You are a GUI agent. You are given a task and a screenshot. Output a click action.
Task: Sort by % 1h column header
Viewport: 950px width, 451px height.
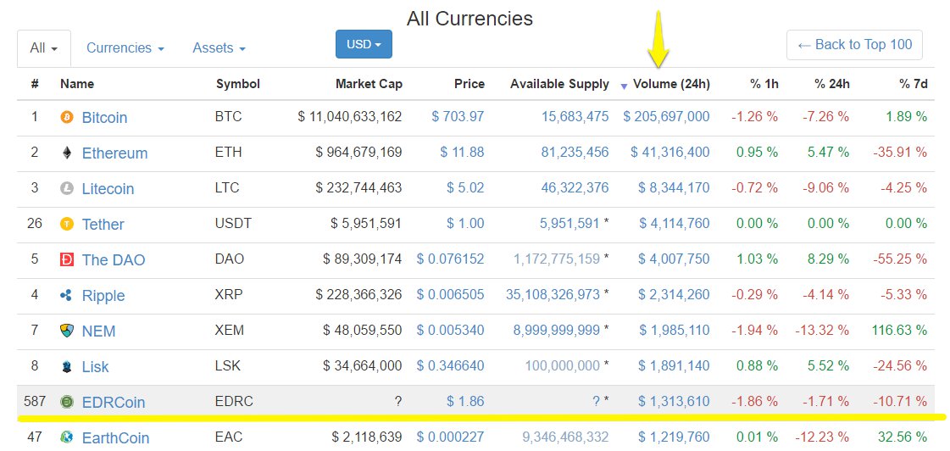(764, 84)
